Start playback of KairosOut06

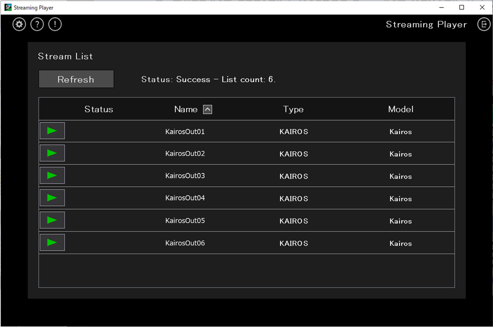pyautogui.click(x=52, y=242)
